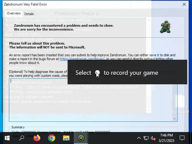Close the Zandronum Very Fatal Error dialog
Screen dimensions: 192x144
click(184, 4)
